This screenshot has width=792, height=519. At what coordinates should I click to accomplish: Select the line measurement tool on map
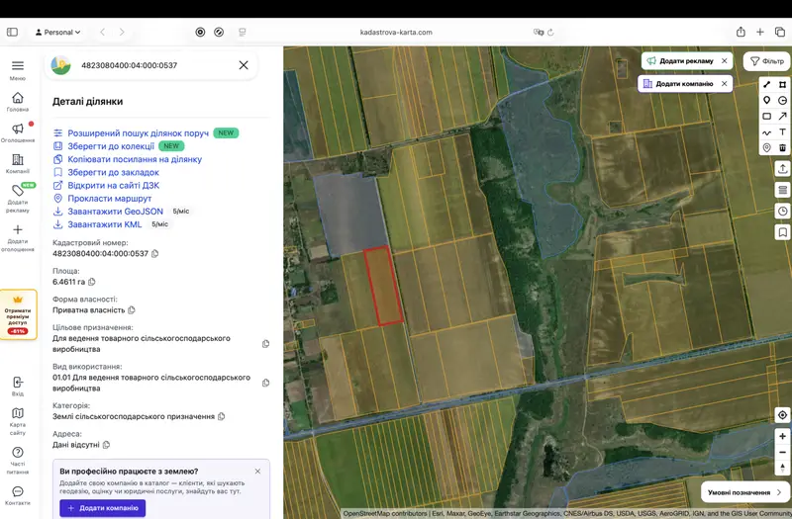(x=766, y=84)
